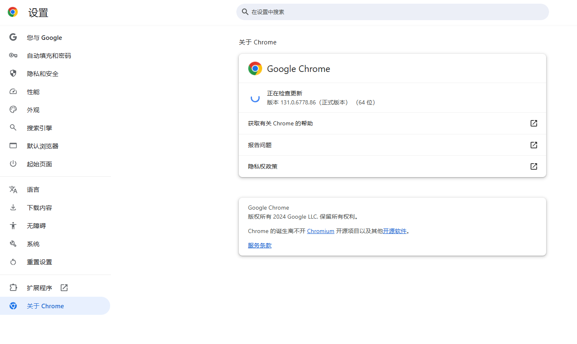Open the 下载内容 settings section
The image size is (577, 344).
pos(55,208)
